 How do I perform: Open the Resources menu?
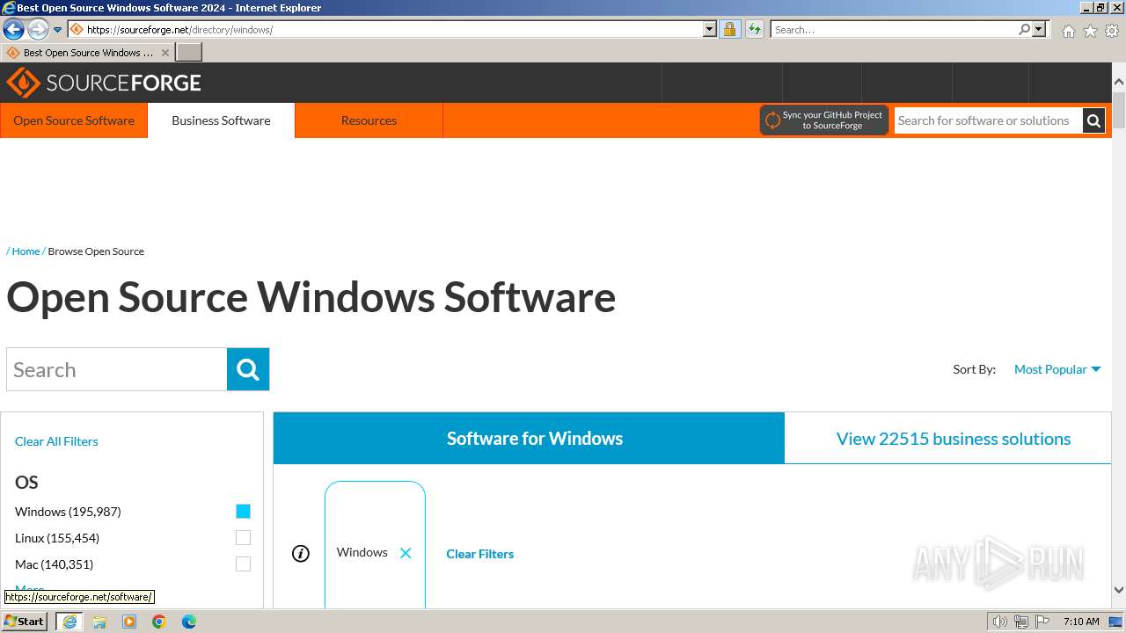click(369, 120)
